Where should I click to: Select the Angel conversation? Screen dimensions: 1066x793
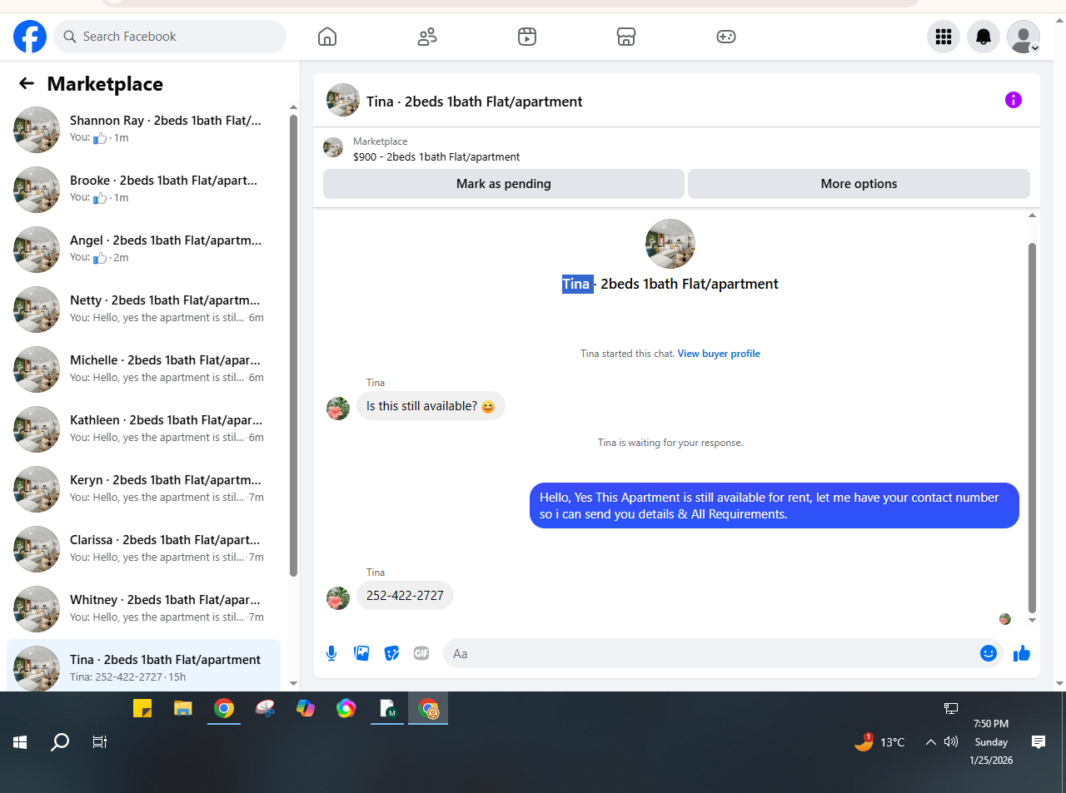[143, 250]
